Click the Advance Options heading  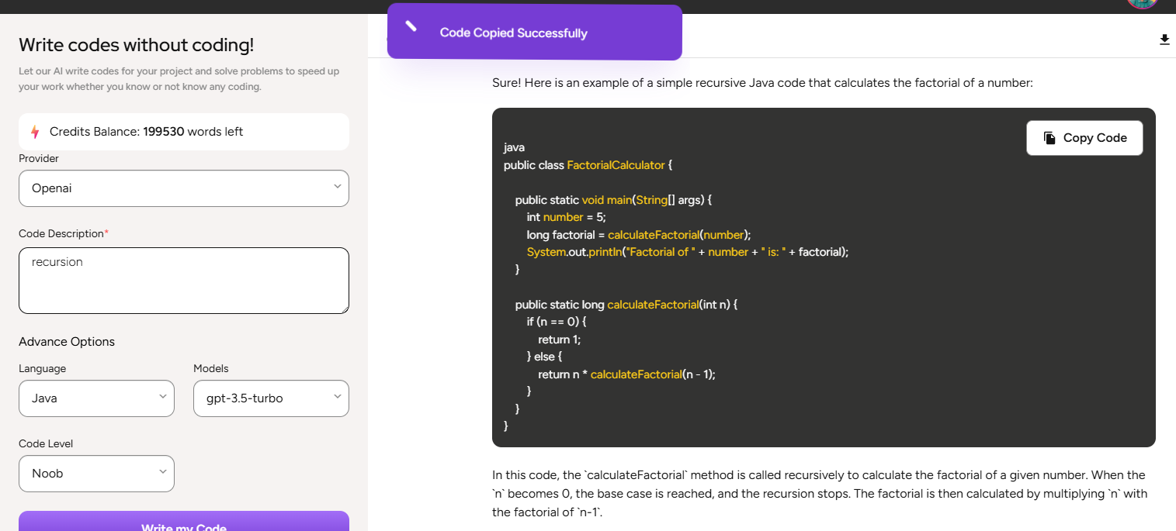(67, 342)
